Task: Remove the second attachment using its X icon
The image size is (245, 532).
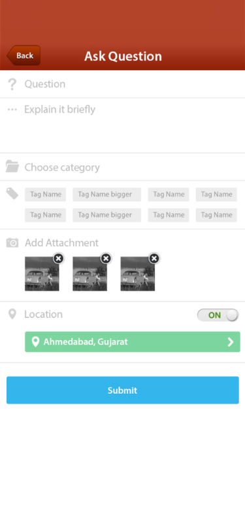Action: 106,259
